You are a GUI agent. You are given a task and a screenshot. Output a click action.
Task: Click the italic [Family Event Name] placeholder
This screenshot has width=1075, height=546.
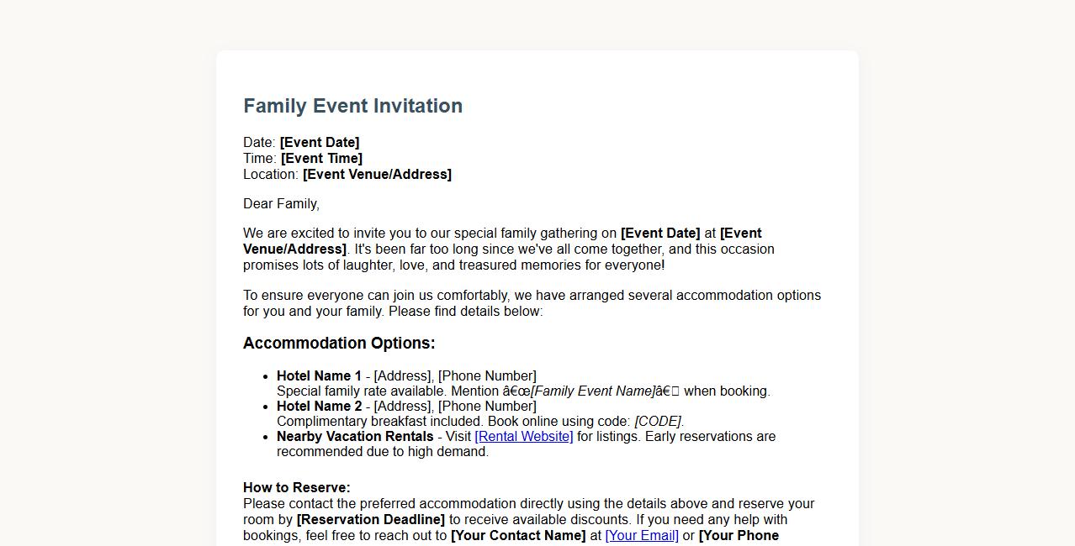click(593, 391)
